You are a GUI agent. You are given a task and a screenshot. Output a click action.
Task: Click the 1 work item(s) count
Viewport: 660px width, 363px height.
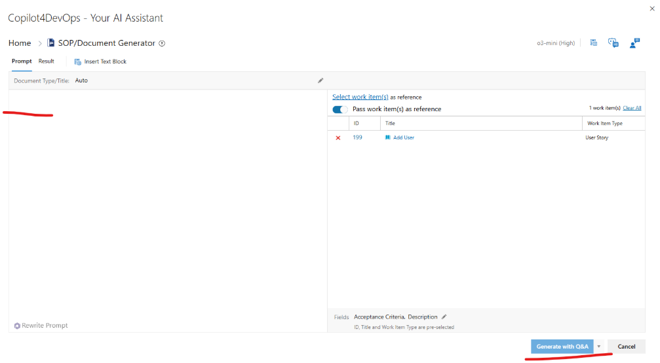coord(604,108)
